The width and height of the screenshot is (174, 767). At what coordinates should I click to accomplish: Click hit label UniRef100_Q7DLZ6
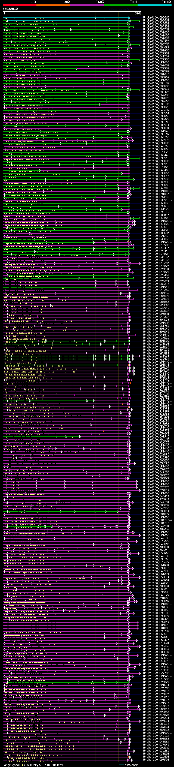156,152
